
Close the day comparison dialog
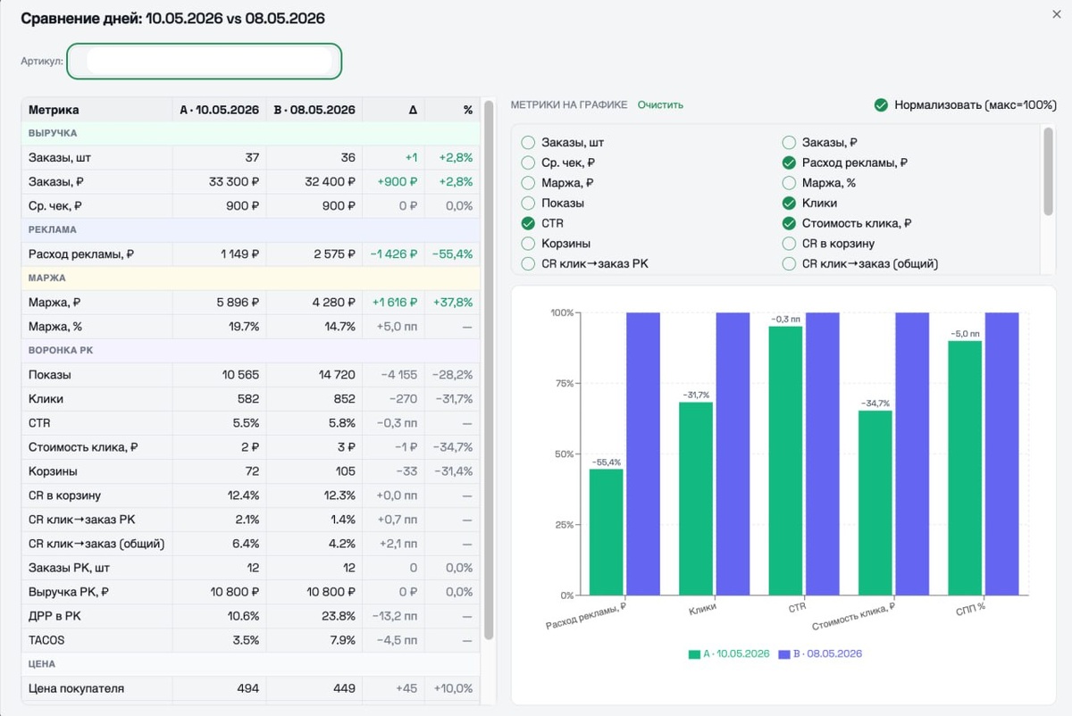pos(1058,13)
